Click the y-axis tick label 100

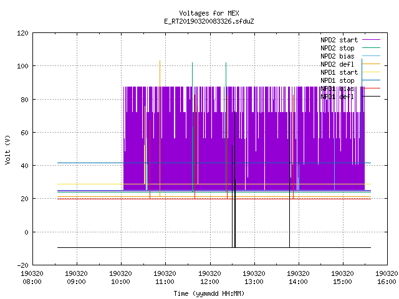[x=22, y=67]
